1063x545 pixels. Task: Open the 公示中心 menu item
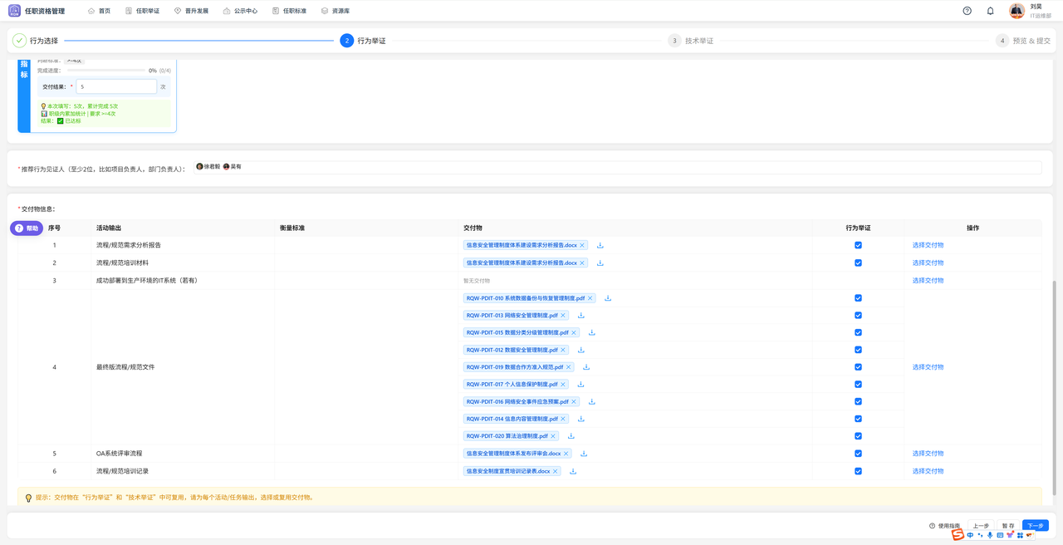[240, 11]
